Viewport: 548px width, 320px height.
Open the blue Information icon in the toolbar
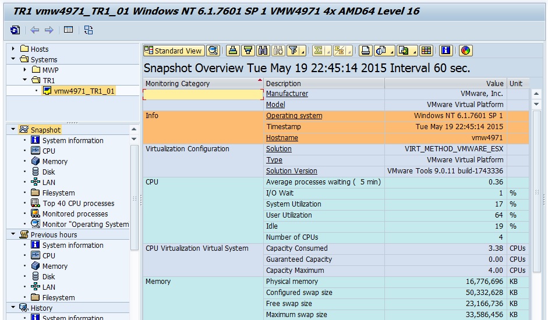(x=446, y=51)
